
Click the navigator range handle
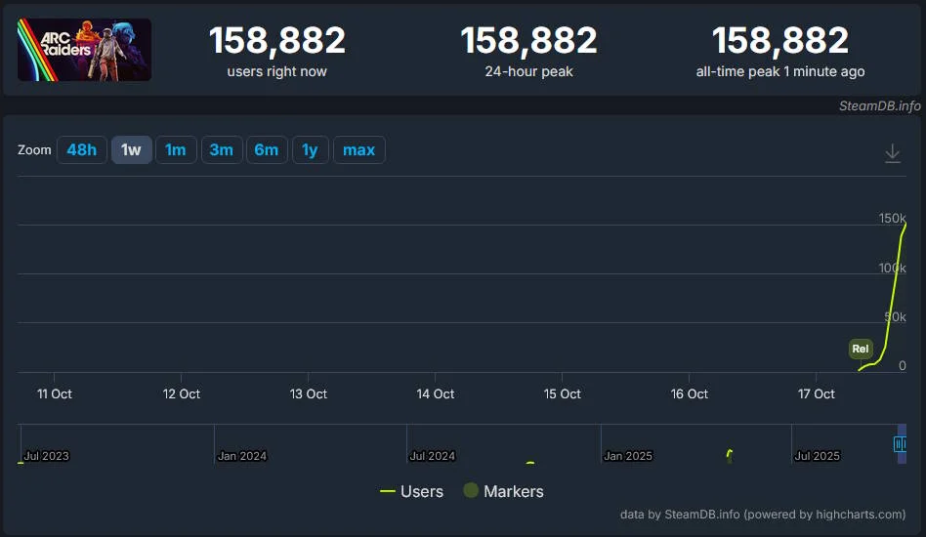[900, 444]
